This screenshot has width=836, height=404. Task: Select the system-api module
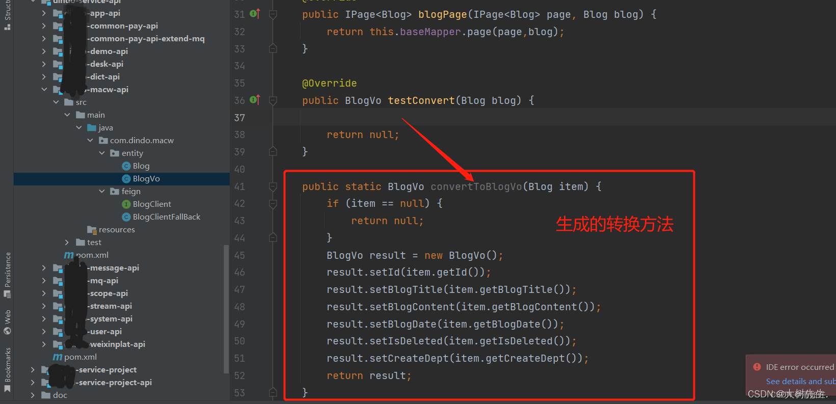[x=109, y=319]
